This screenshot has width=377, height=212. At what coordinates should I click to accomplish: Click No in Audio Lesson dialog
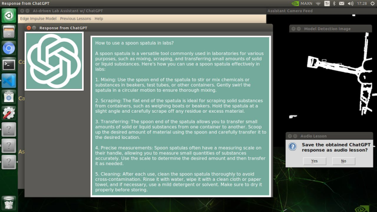pyautogui.click(x=343, y=161)
